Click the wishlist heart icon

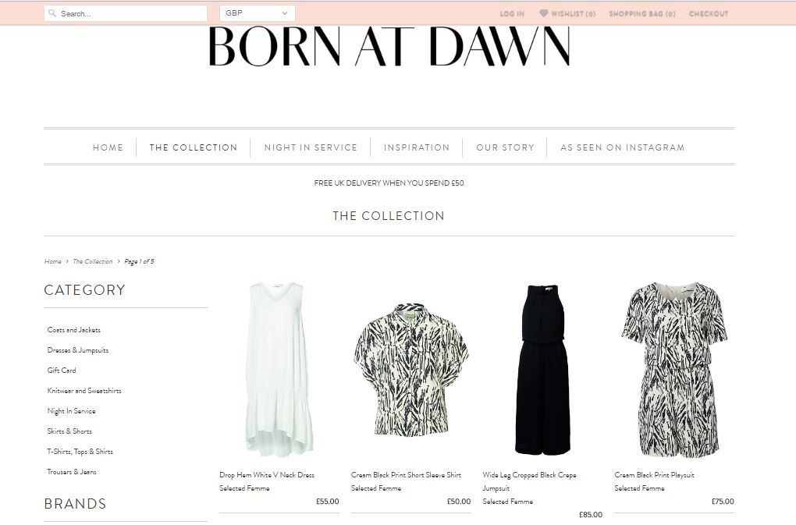click(543, 13)
